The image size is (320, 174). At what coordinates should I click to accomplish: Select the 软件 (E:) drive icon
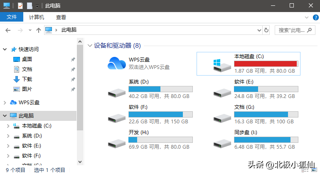pos(222,93)
